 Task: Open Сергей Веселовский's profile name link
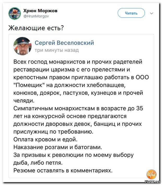click(64, 43)
